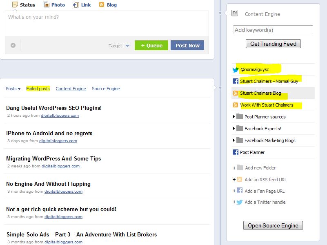Click the clock schedule icon
Viewport: 327px width, 245px height.
point(13,45)
